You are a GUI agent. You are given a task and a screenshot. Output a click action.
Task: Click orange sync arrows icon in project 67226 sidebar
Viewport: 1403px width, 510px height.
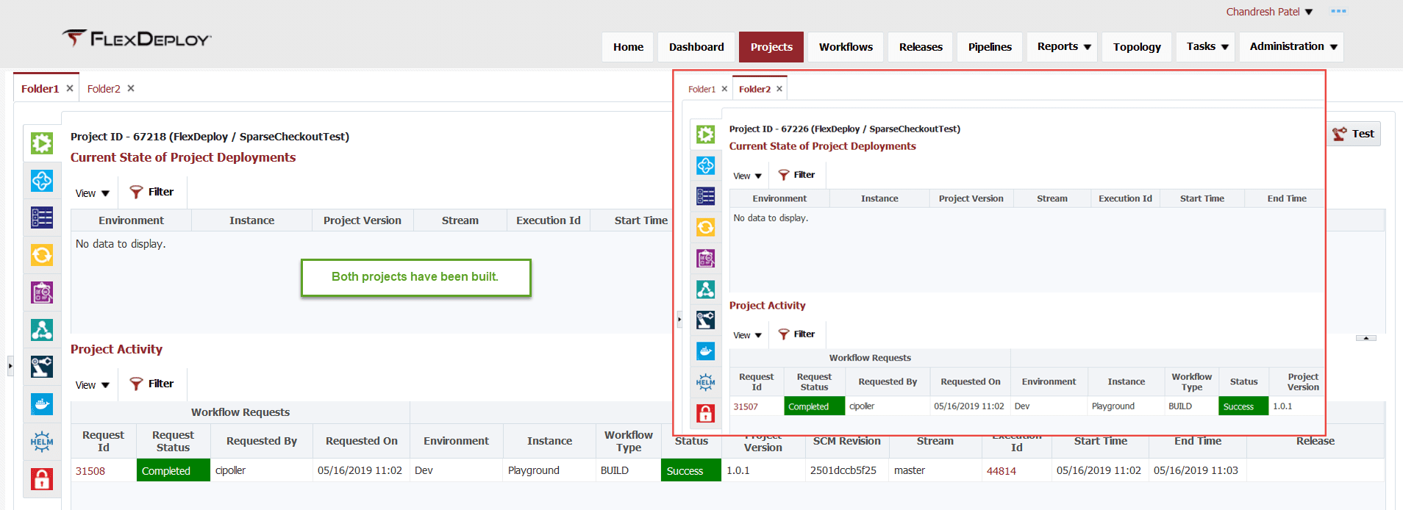[x=706, y=227]
